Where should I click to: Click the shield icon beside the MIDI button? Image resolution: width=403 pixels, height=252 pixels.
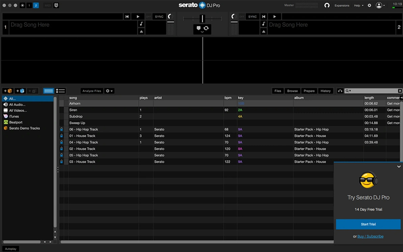tap(56, 6)
